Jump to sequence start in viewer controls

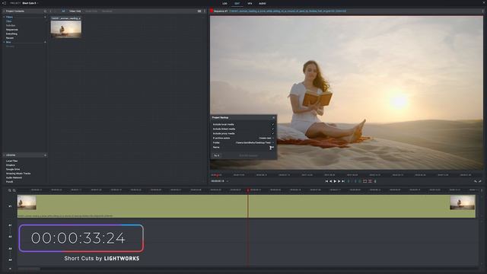pos(326,181)
